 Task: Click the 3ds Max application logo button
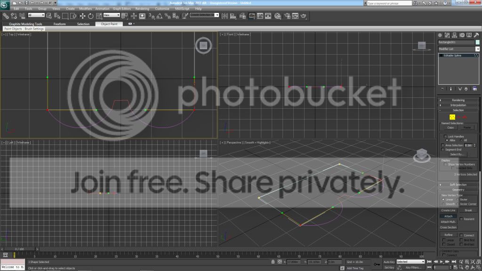click(x=4, y=5)
